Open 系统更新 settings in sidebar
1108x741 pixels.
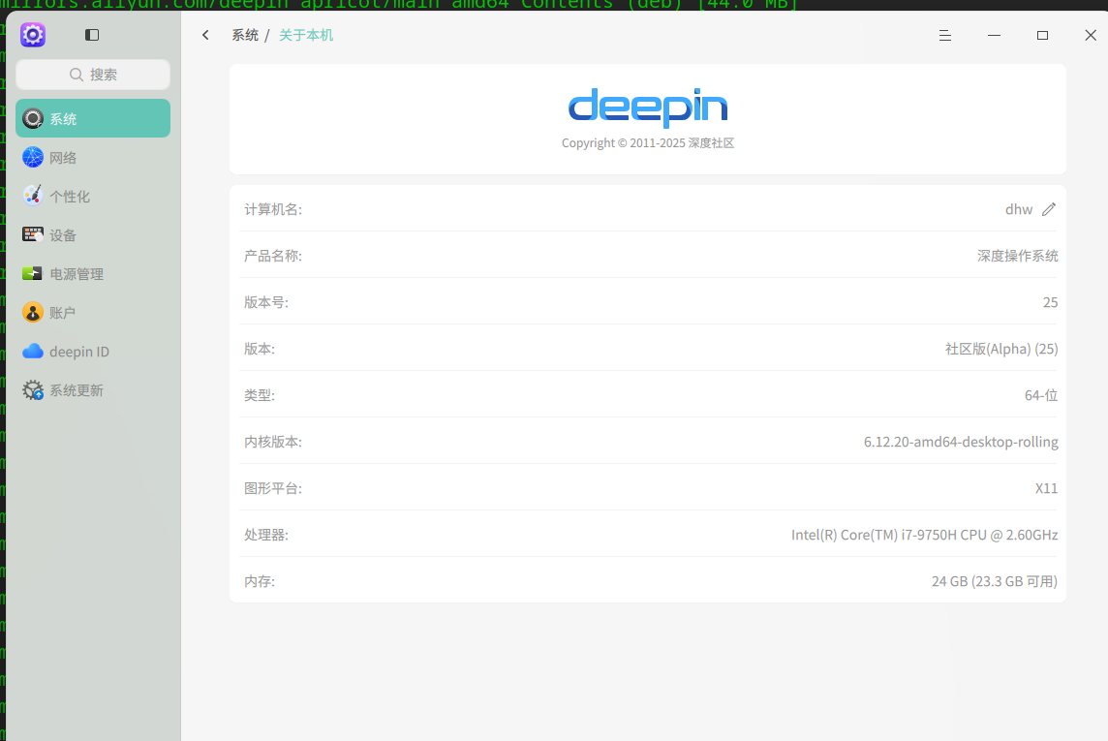pos(93,390)
